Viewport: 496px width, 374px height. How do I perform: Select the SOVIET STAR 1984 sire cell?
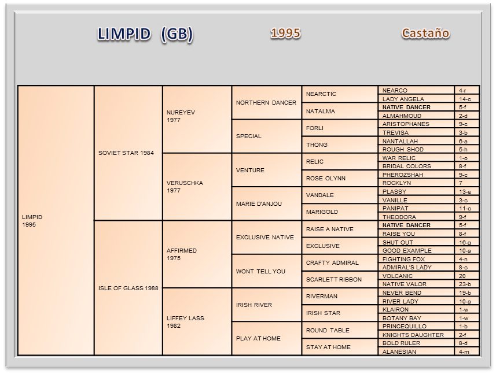(x=126, y=153)
